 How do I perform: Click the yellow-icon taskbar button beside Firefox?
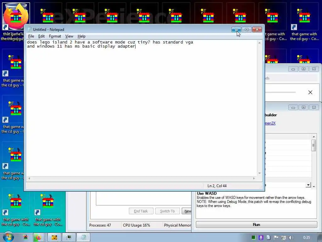tap(54, 238)
